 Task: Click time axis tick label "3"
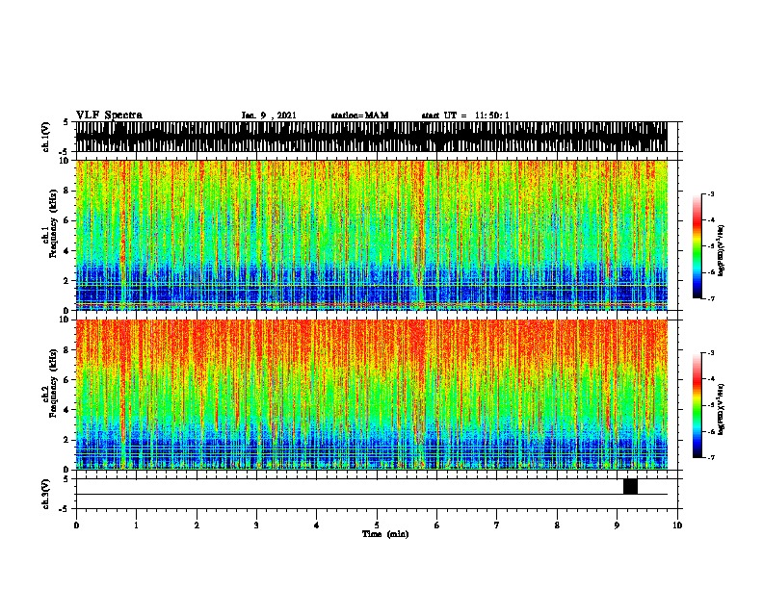coord(256,525)
